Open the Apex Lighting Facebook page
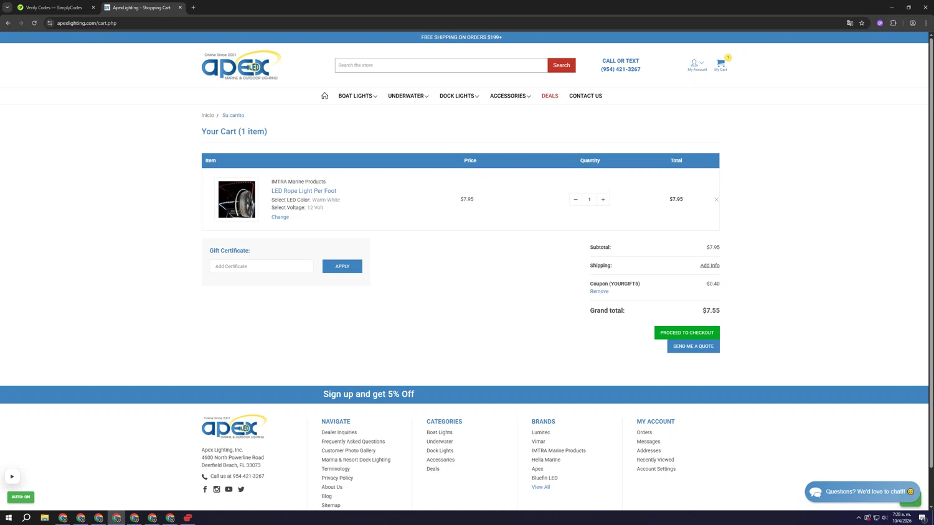Image resolution: width=934 pixels, height=525 pixels. (205, 490)
